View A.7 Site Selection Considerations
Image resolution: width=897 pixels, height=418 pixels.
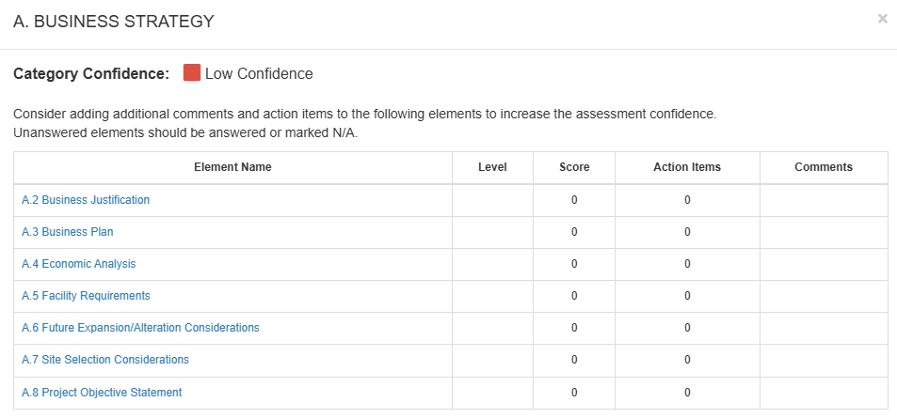click(x=105, y=360)
